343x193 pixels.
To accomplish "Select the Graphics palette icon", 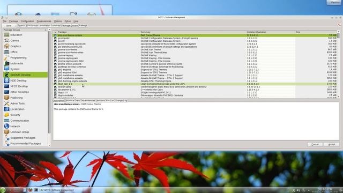I will 6,46.
